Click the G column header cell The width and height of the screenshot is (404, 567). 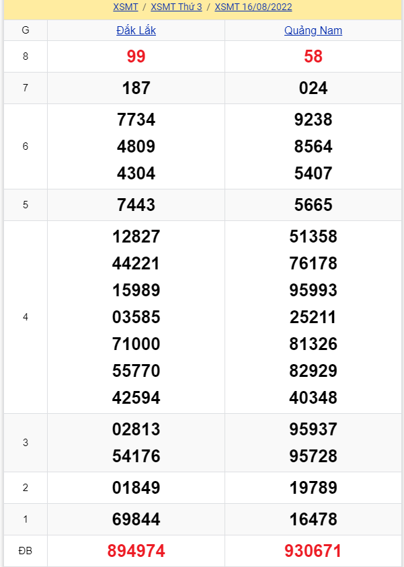tap(26, 31)
